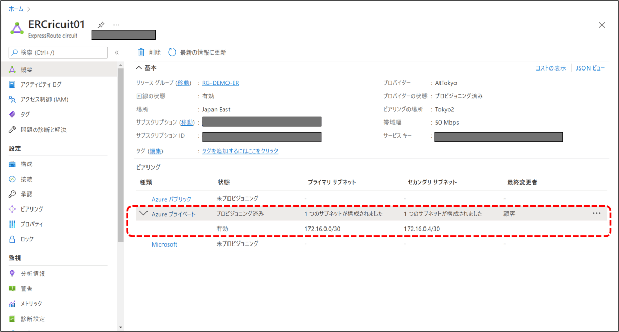Select the AtTokyo provider value
619x332 pixels.
(x=446, y=83)
